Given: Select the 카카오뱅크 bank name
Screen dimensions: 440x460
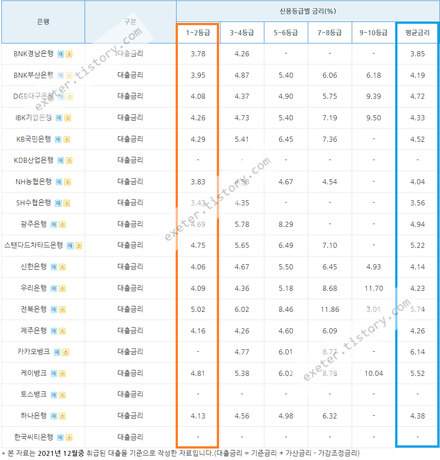Looking at the screenshot, I should pyautogui.click(x=33, y=352).
